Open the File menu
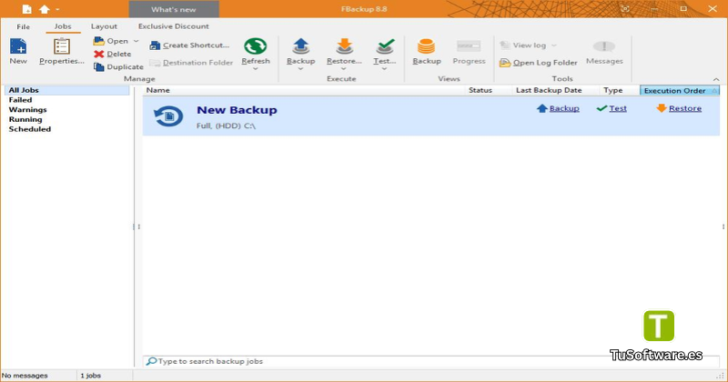The width and height of the screenshot is (728, 382). click(x=24, y=26)
